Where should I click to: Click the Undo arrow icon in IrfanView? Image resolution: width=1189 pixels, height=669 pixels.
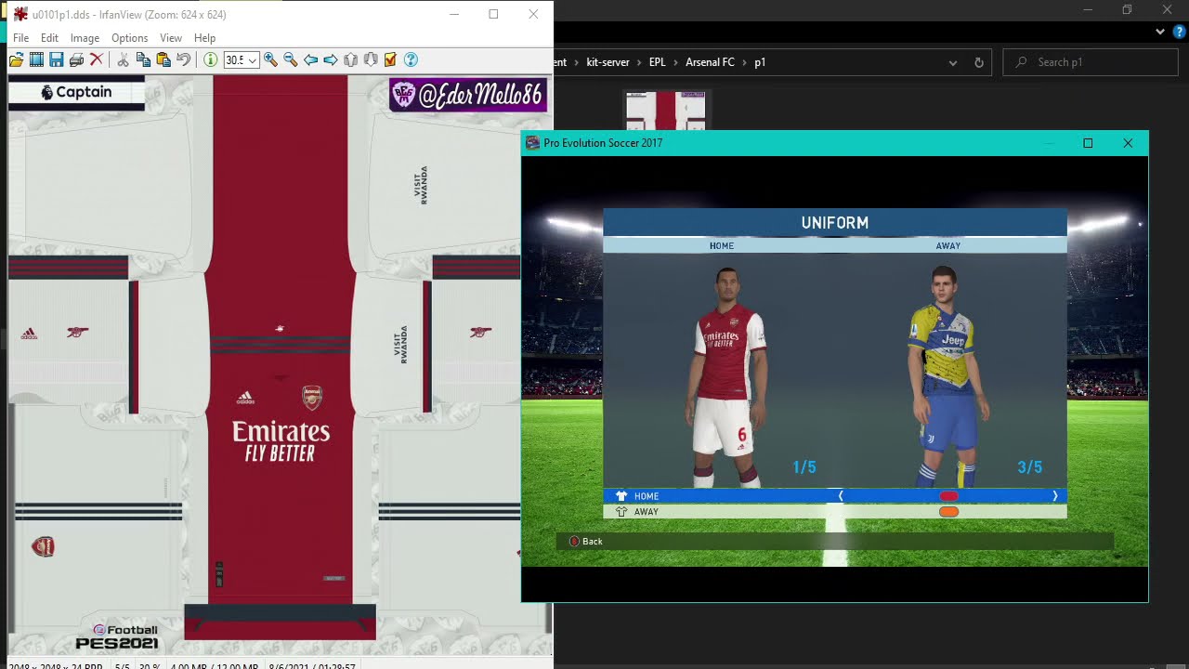point(183,59)
